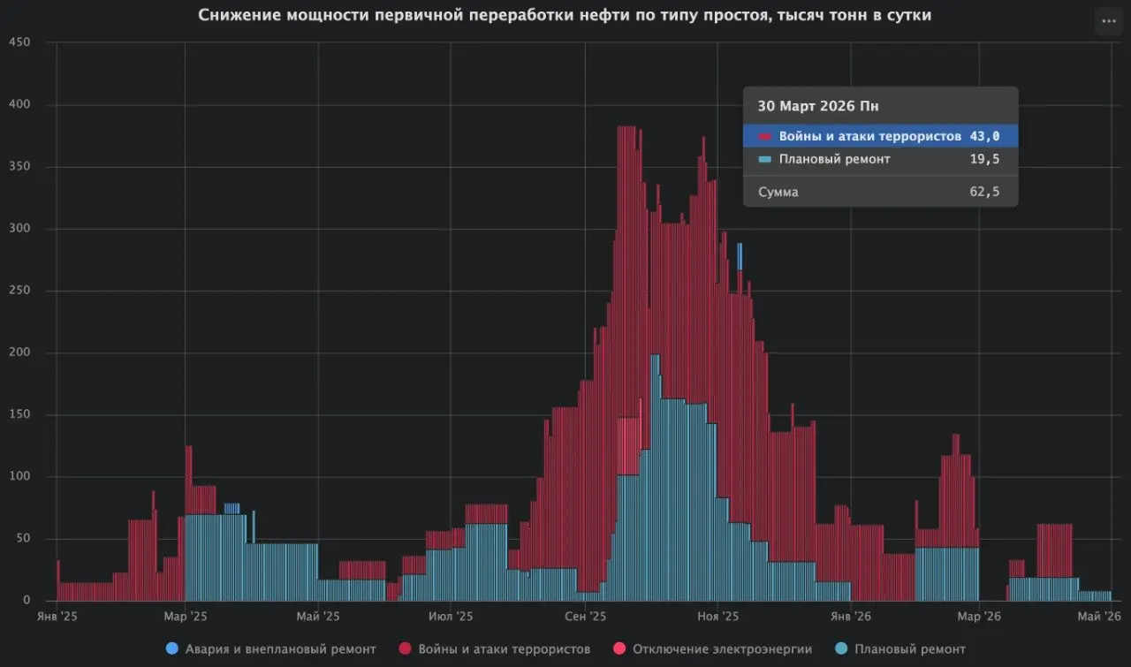The height and width of the screenshot is (667, 1131).
Task: Click the red series marker in the tooltip
Action: click(x=765, y=136)
